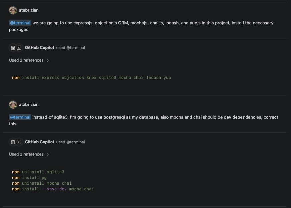Expand the second 'Used 2 references' section

pos(26,154)
